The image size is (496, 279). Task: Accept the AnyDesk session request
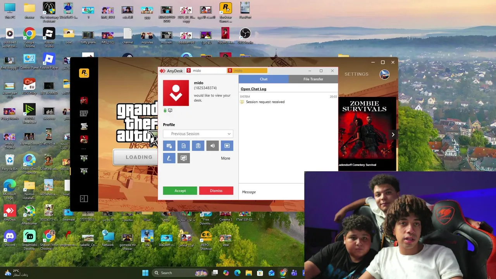tap(180, 191)
